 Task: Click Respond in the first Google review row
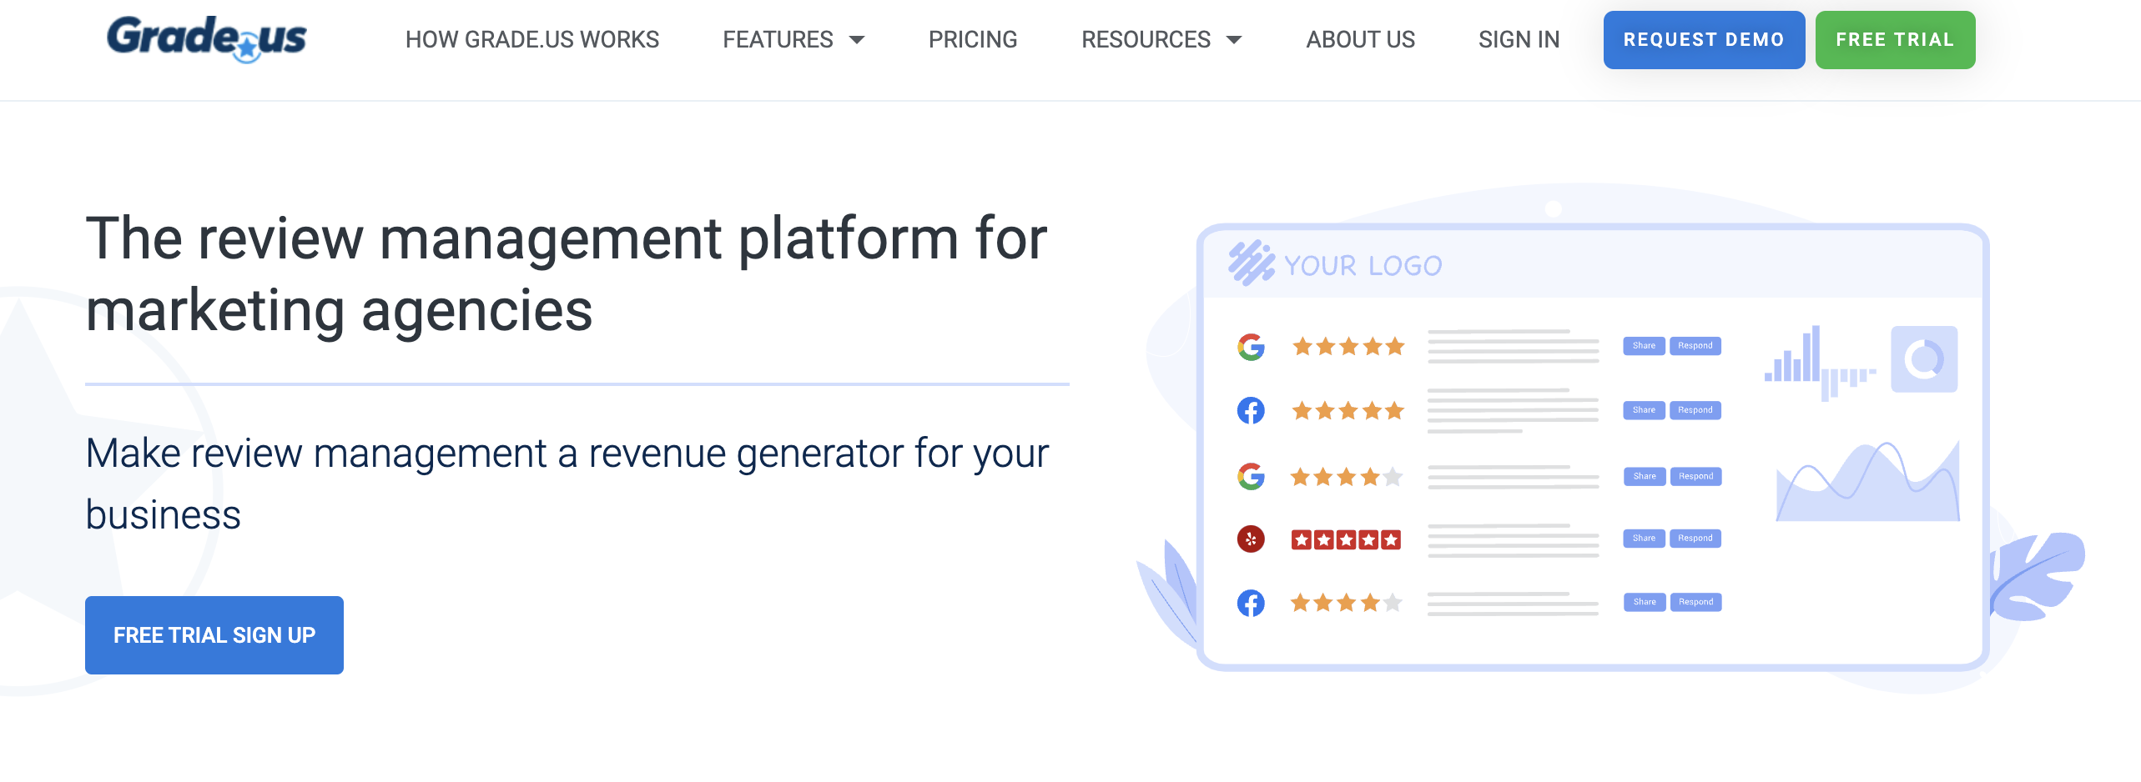click(x=1695, y=346)
